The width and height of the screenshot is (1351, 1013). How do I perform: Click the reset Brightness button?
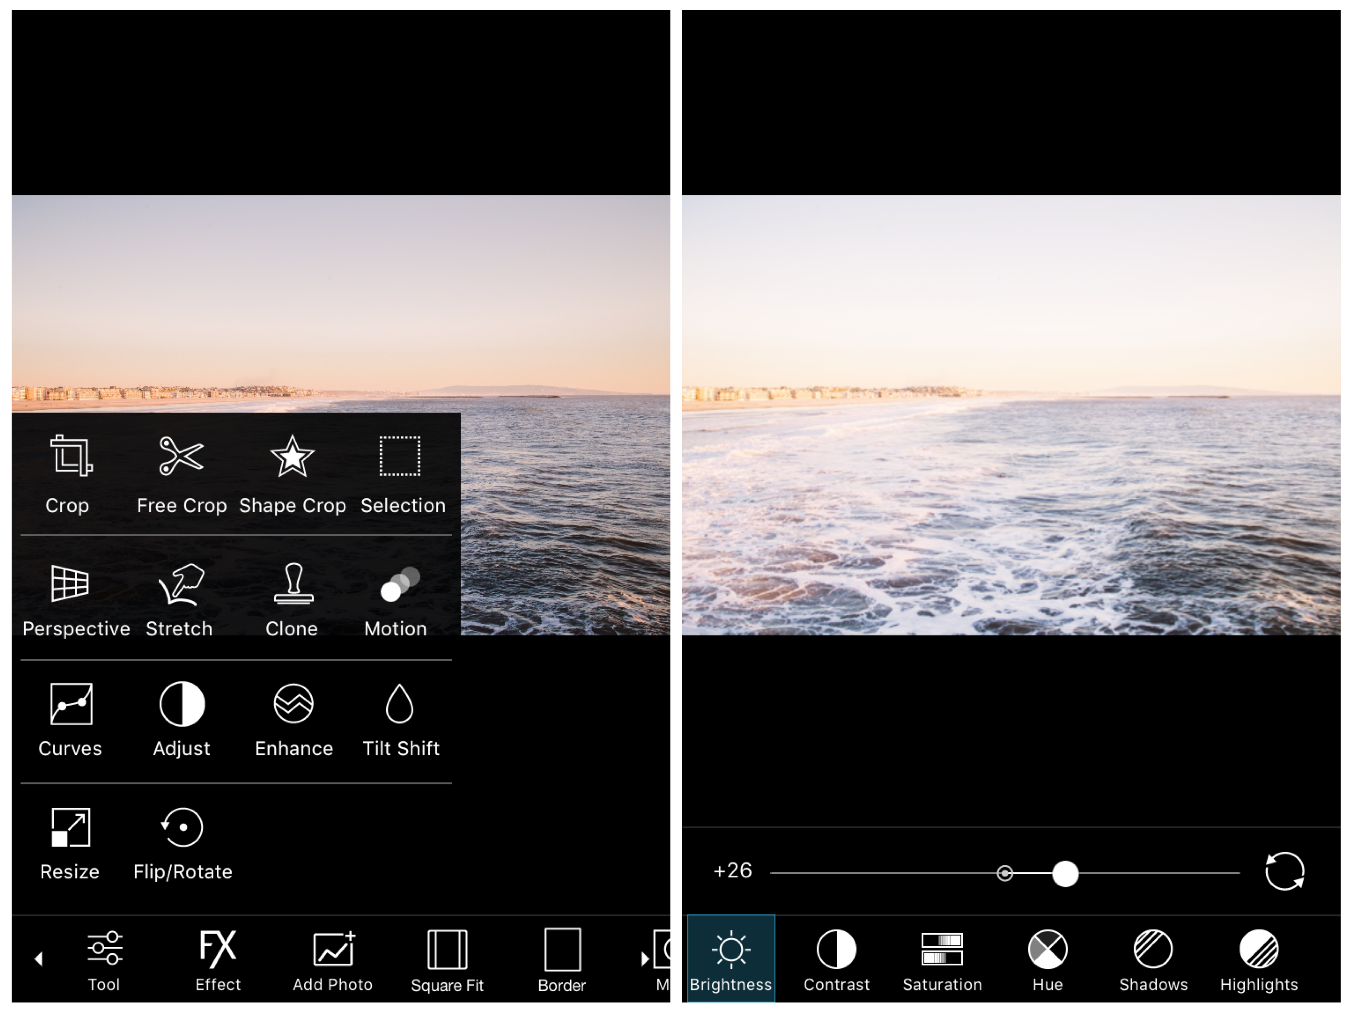click(1285, 871)
